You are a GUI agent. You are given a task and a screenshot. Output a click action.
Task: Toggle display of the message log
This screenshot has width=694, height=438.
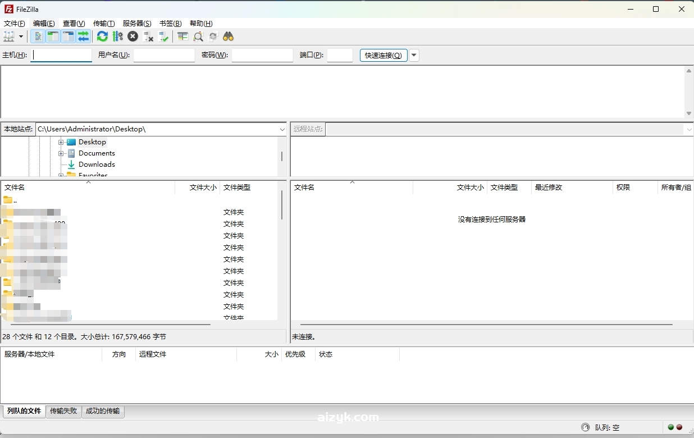coord(38,36)
